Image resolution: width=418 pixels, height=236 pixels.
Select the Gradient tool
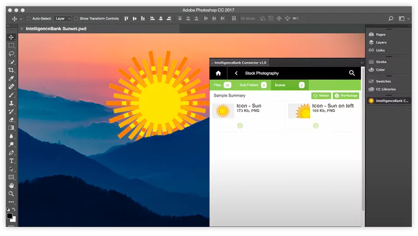click(x=11, y=128)
